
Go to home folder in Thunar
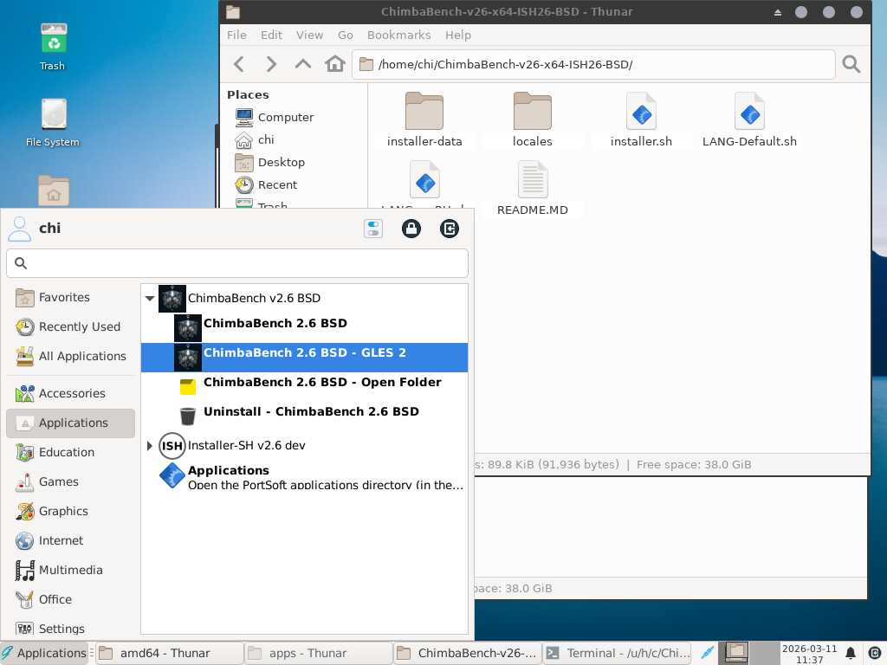335,64
